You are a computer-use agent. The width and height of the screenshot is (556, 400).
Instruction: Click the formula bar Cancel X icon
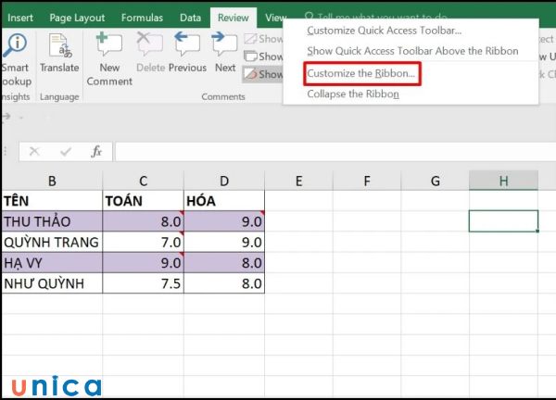point(34,152)
